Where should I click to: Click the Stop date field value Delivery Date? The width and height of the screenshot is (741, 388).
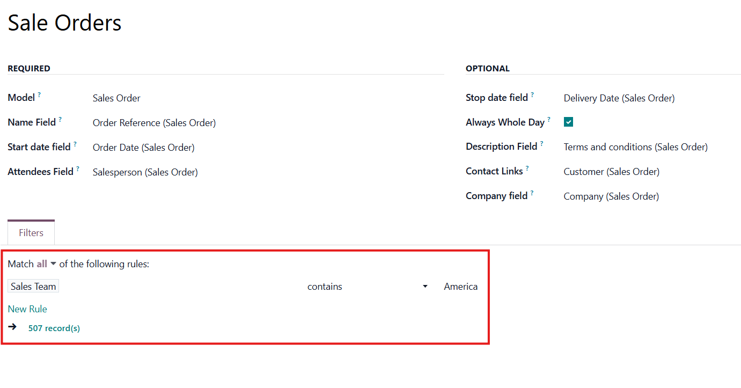pos(619,98)
